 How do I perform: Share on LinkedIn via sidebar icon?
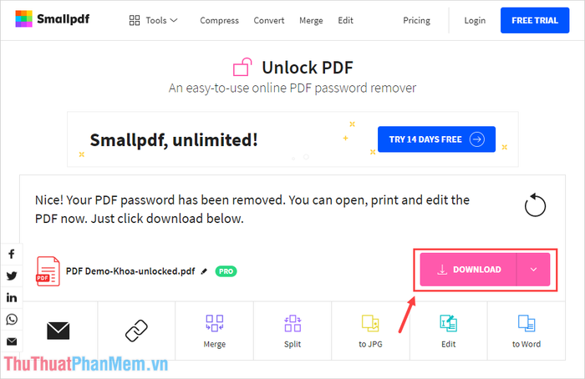pyautogui.click(x=12, y=297)
